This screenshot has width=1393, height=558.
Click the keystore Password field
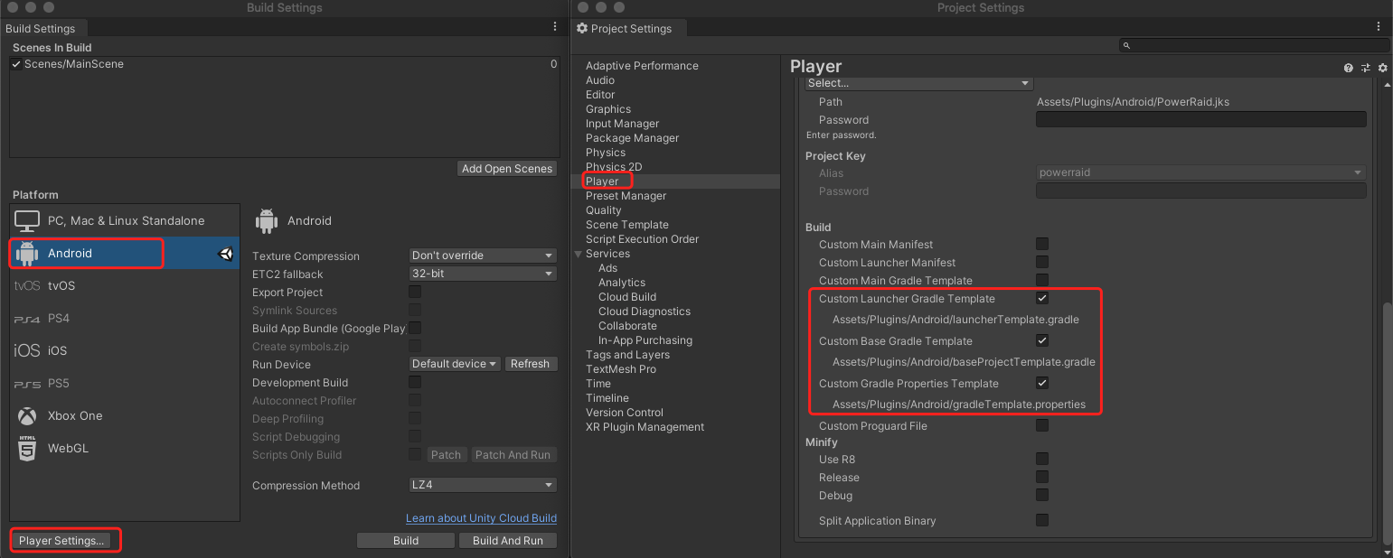pos(1200,119)
